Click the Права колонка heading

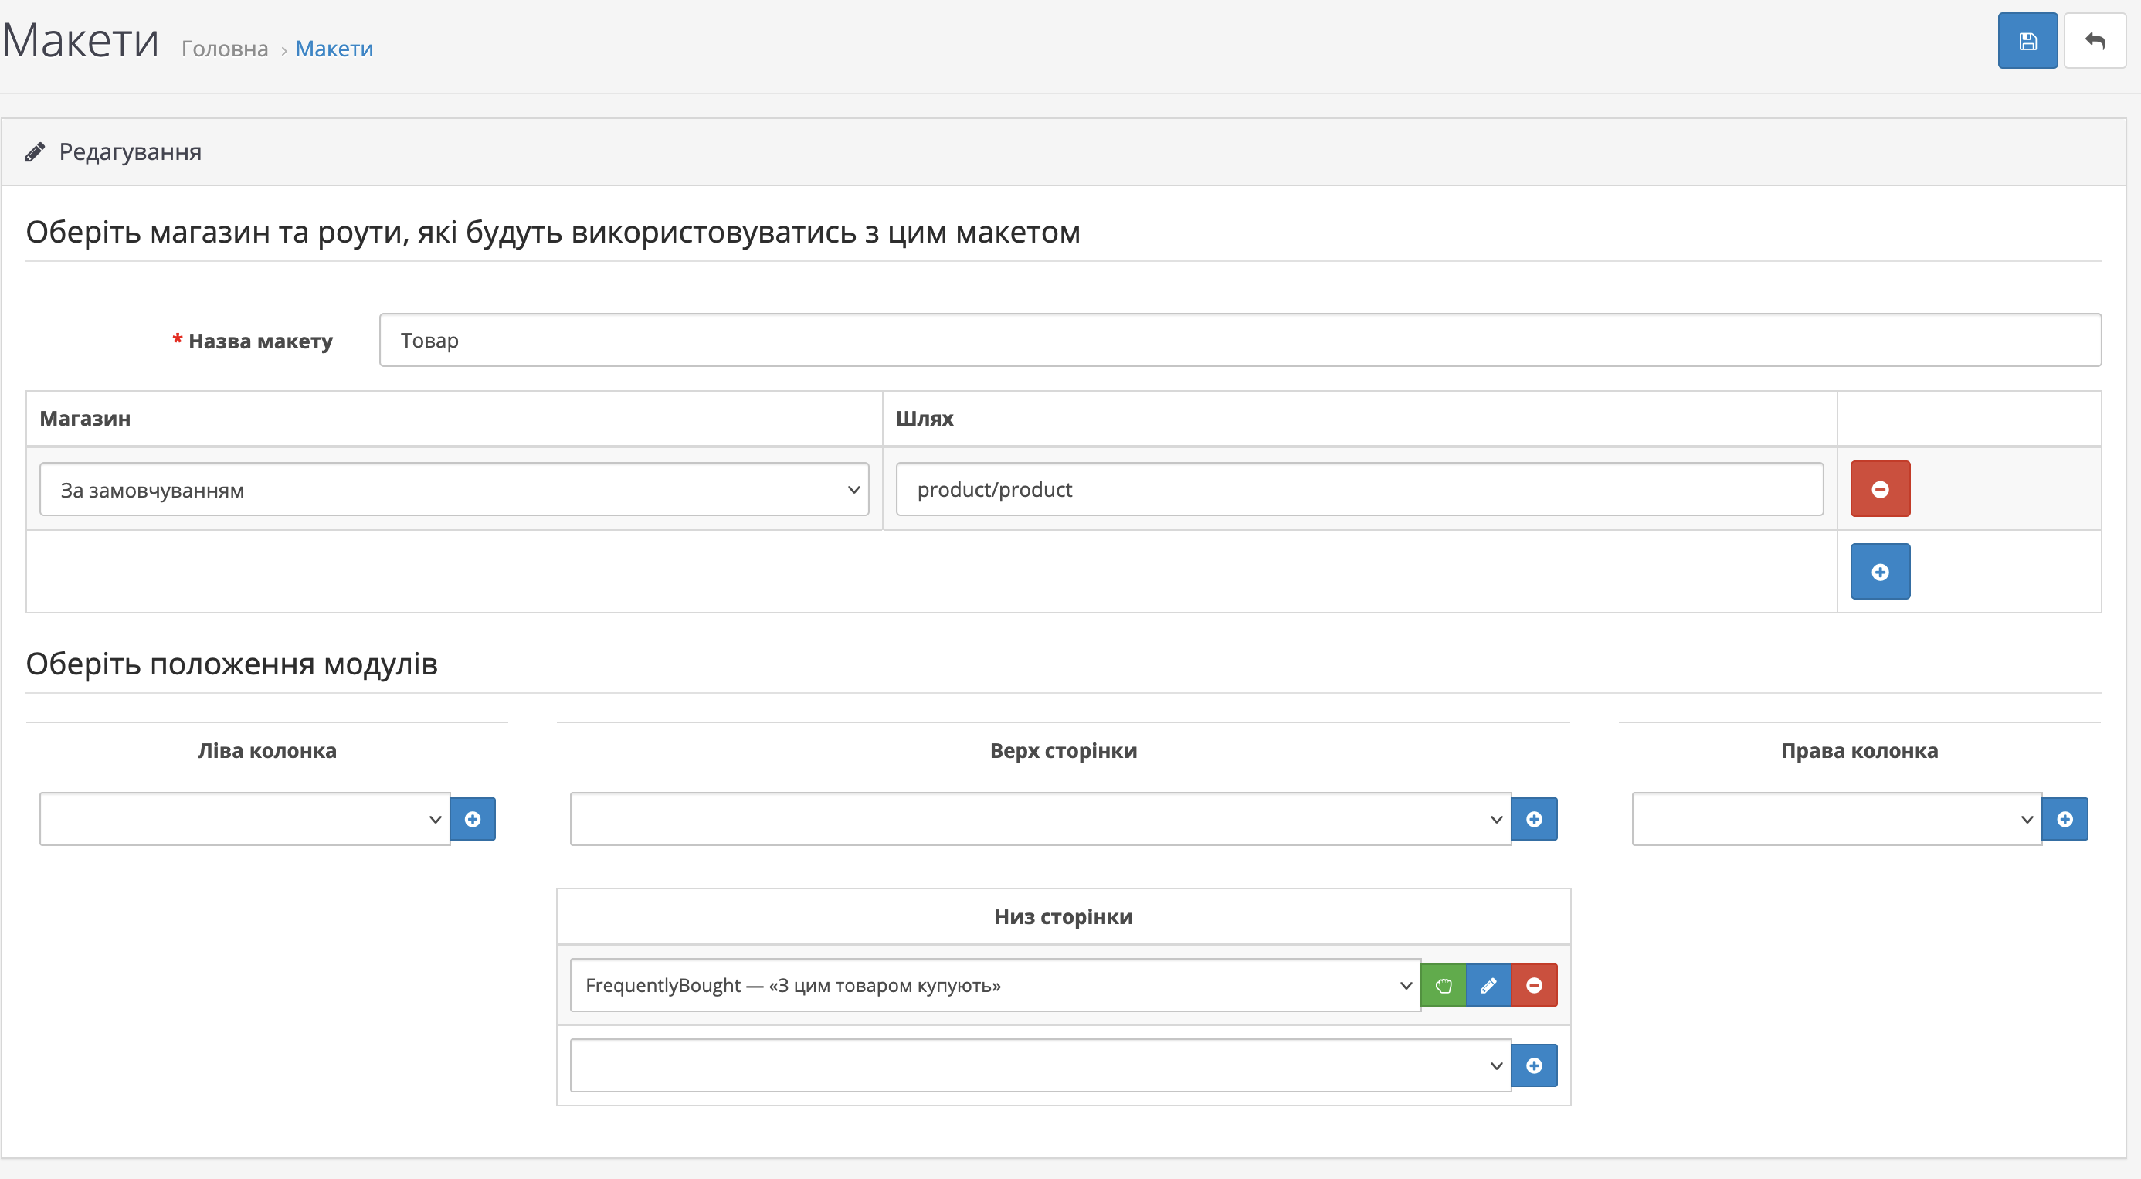click(x=1859, y=751)
